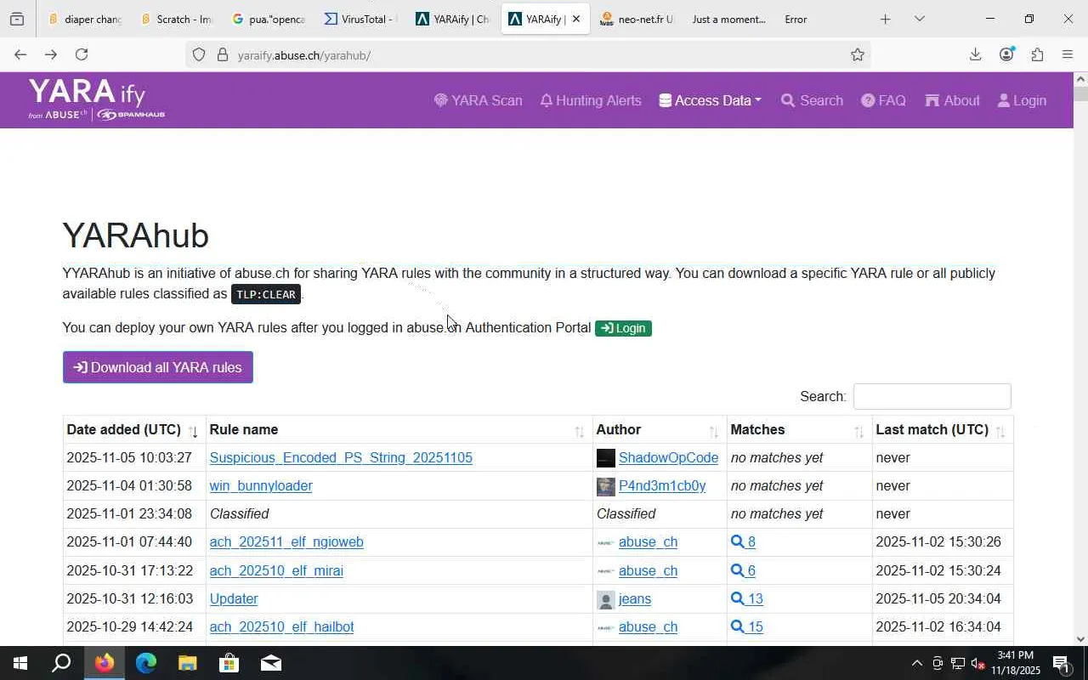Screen dimensions: 1088x680
Task: Open the YARAify logo home link
Action: pos(96,99)
